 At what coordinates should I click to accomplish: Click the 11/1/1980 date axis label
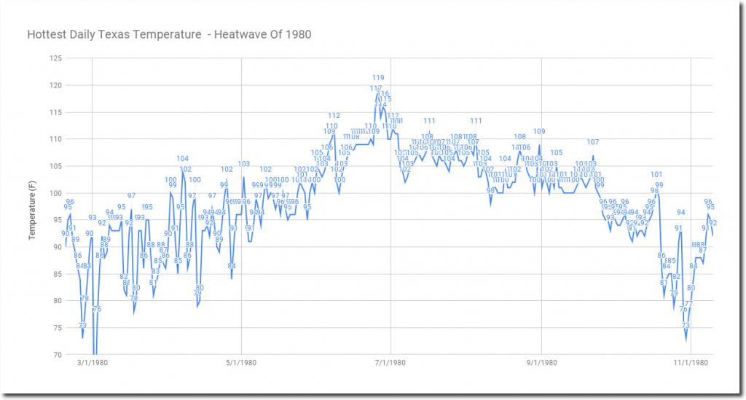tap(689, 362)
